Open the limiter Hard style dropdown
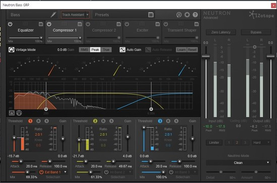This screenshot has height=183, width=277. 261,142
